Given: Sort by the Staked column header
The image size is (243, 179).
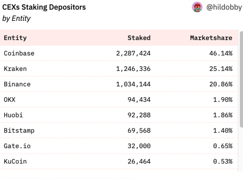Looking at the screenshot, I should [x=139, y=38].
